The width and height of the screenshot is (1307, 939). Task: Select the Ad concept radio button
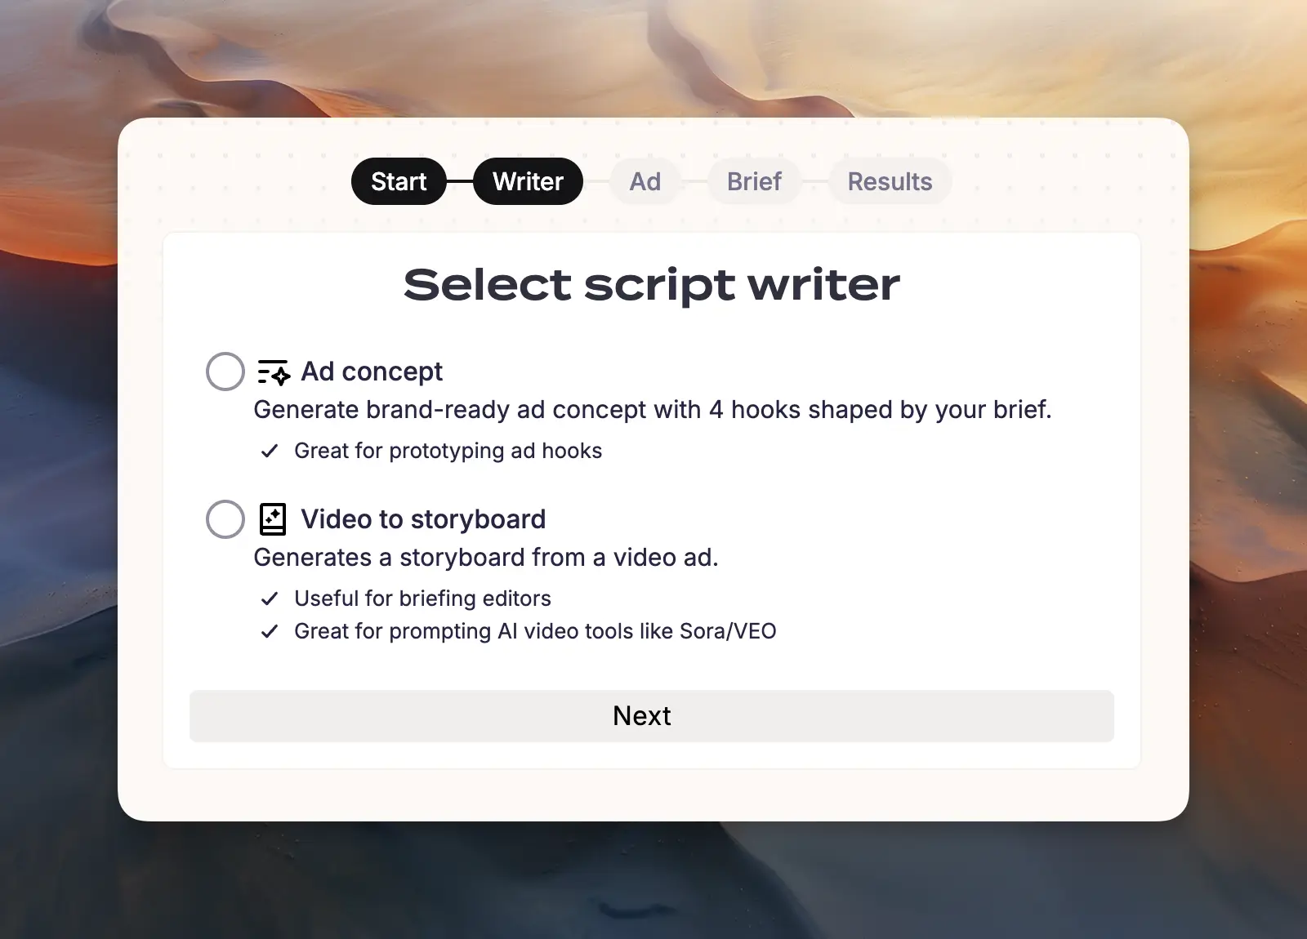tap(225, 372)
